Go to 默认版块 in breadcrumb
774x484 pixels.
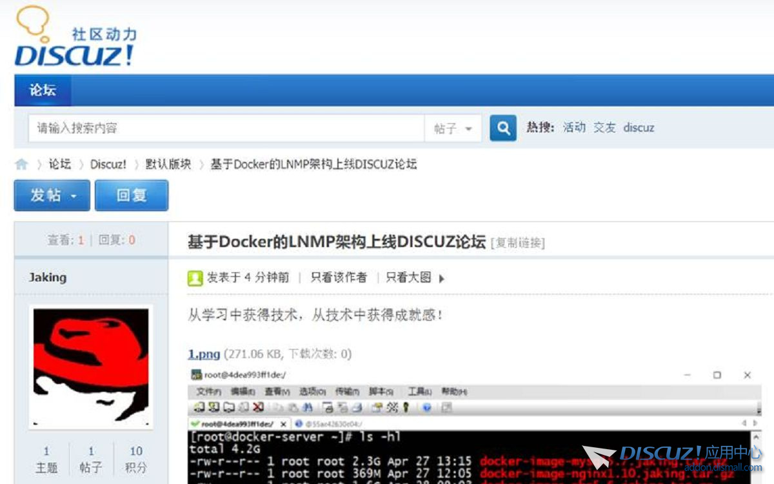coord(168,165)
